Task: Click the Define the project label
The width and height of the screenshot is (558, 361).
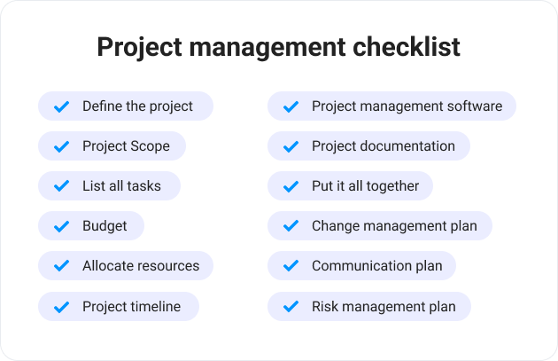Action: coord(137,106)
